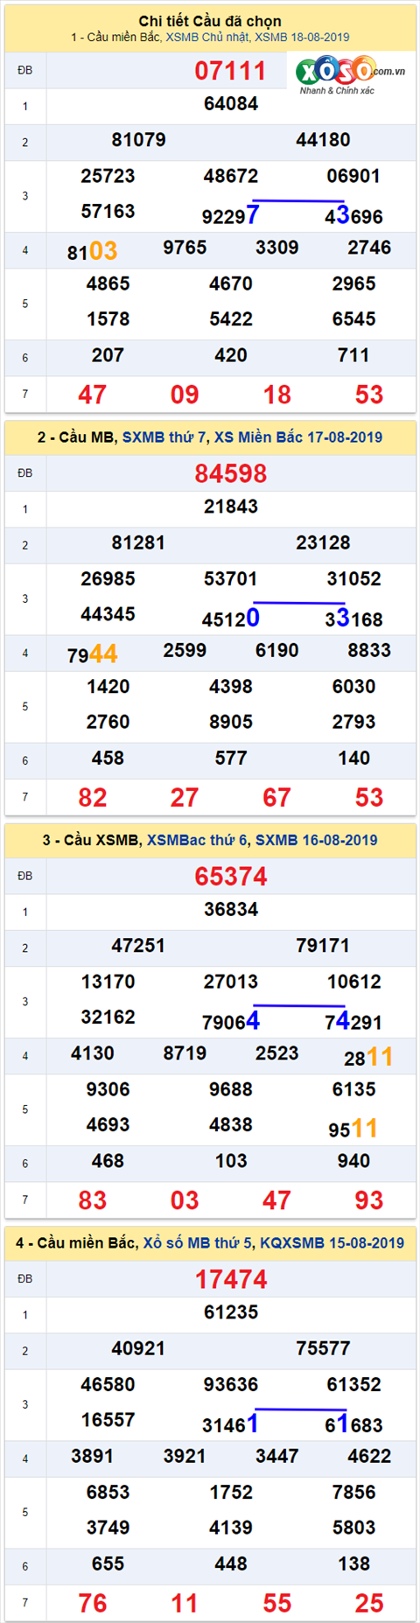Select special prize number 07111
The height and width of the screenshot is (1623, 420).
click(230, 71)
